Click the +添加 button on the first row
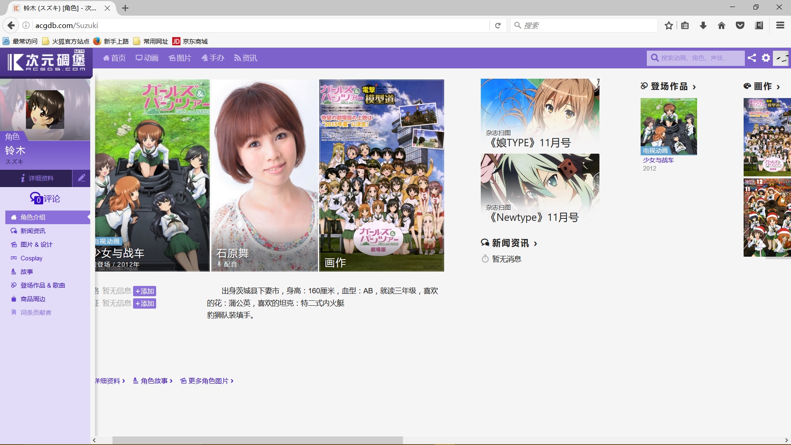Viewport: 791px width, 445px height. click(x=145, y=291)
